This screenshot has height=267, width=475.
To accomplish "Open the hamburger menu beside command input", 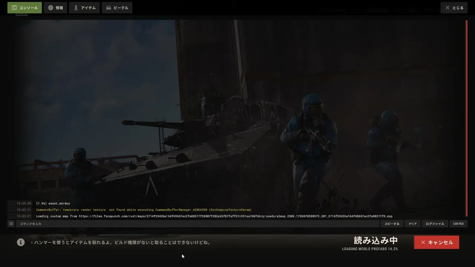I will tap(11, 224).
